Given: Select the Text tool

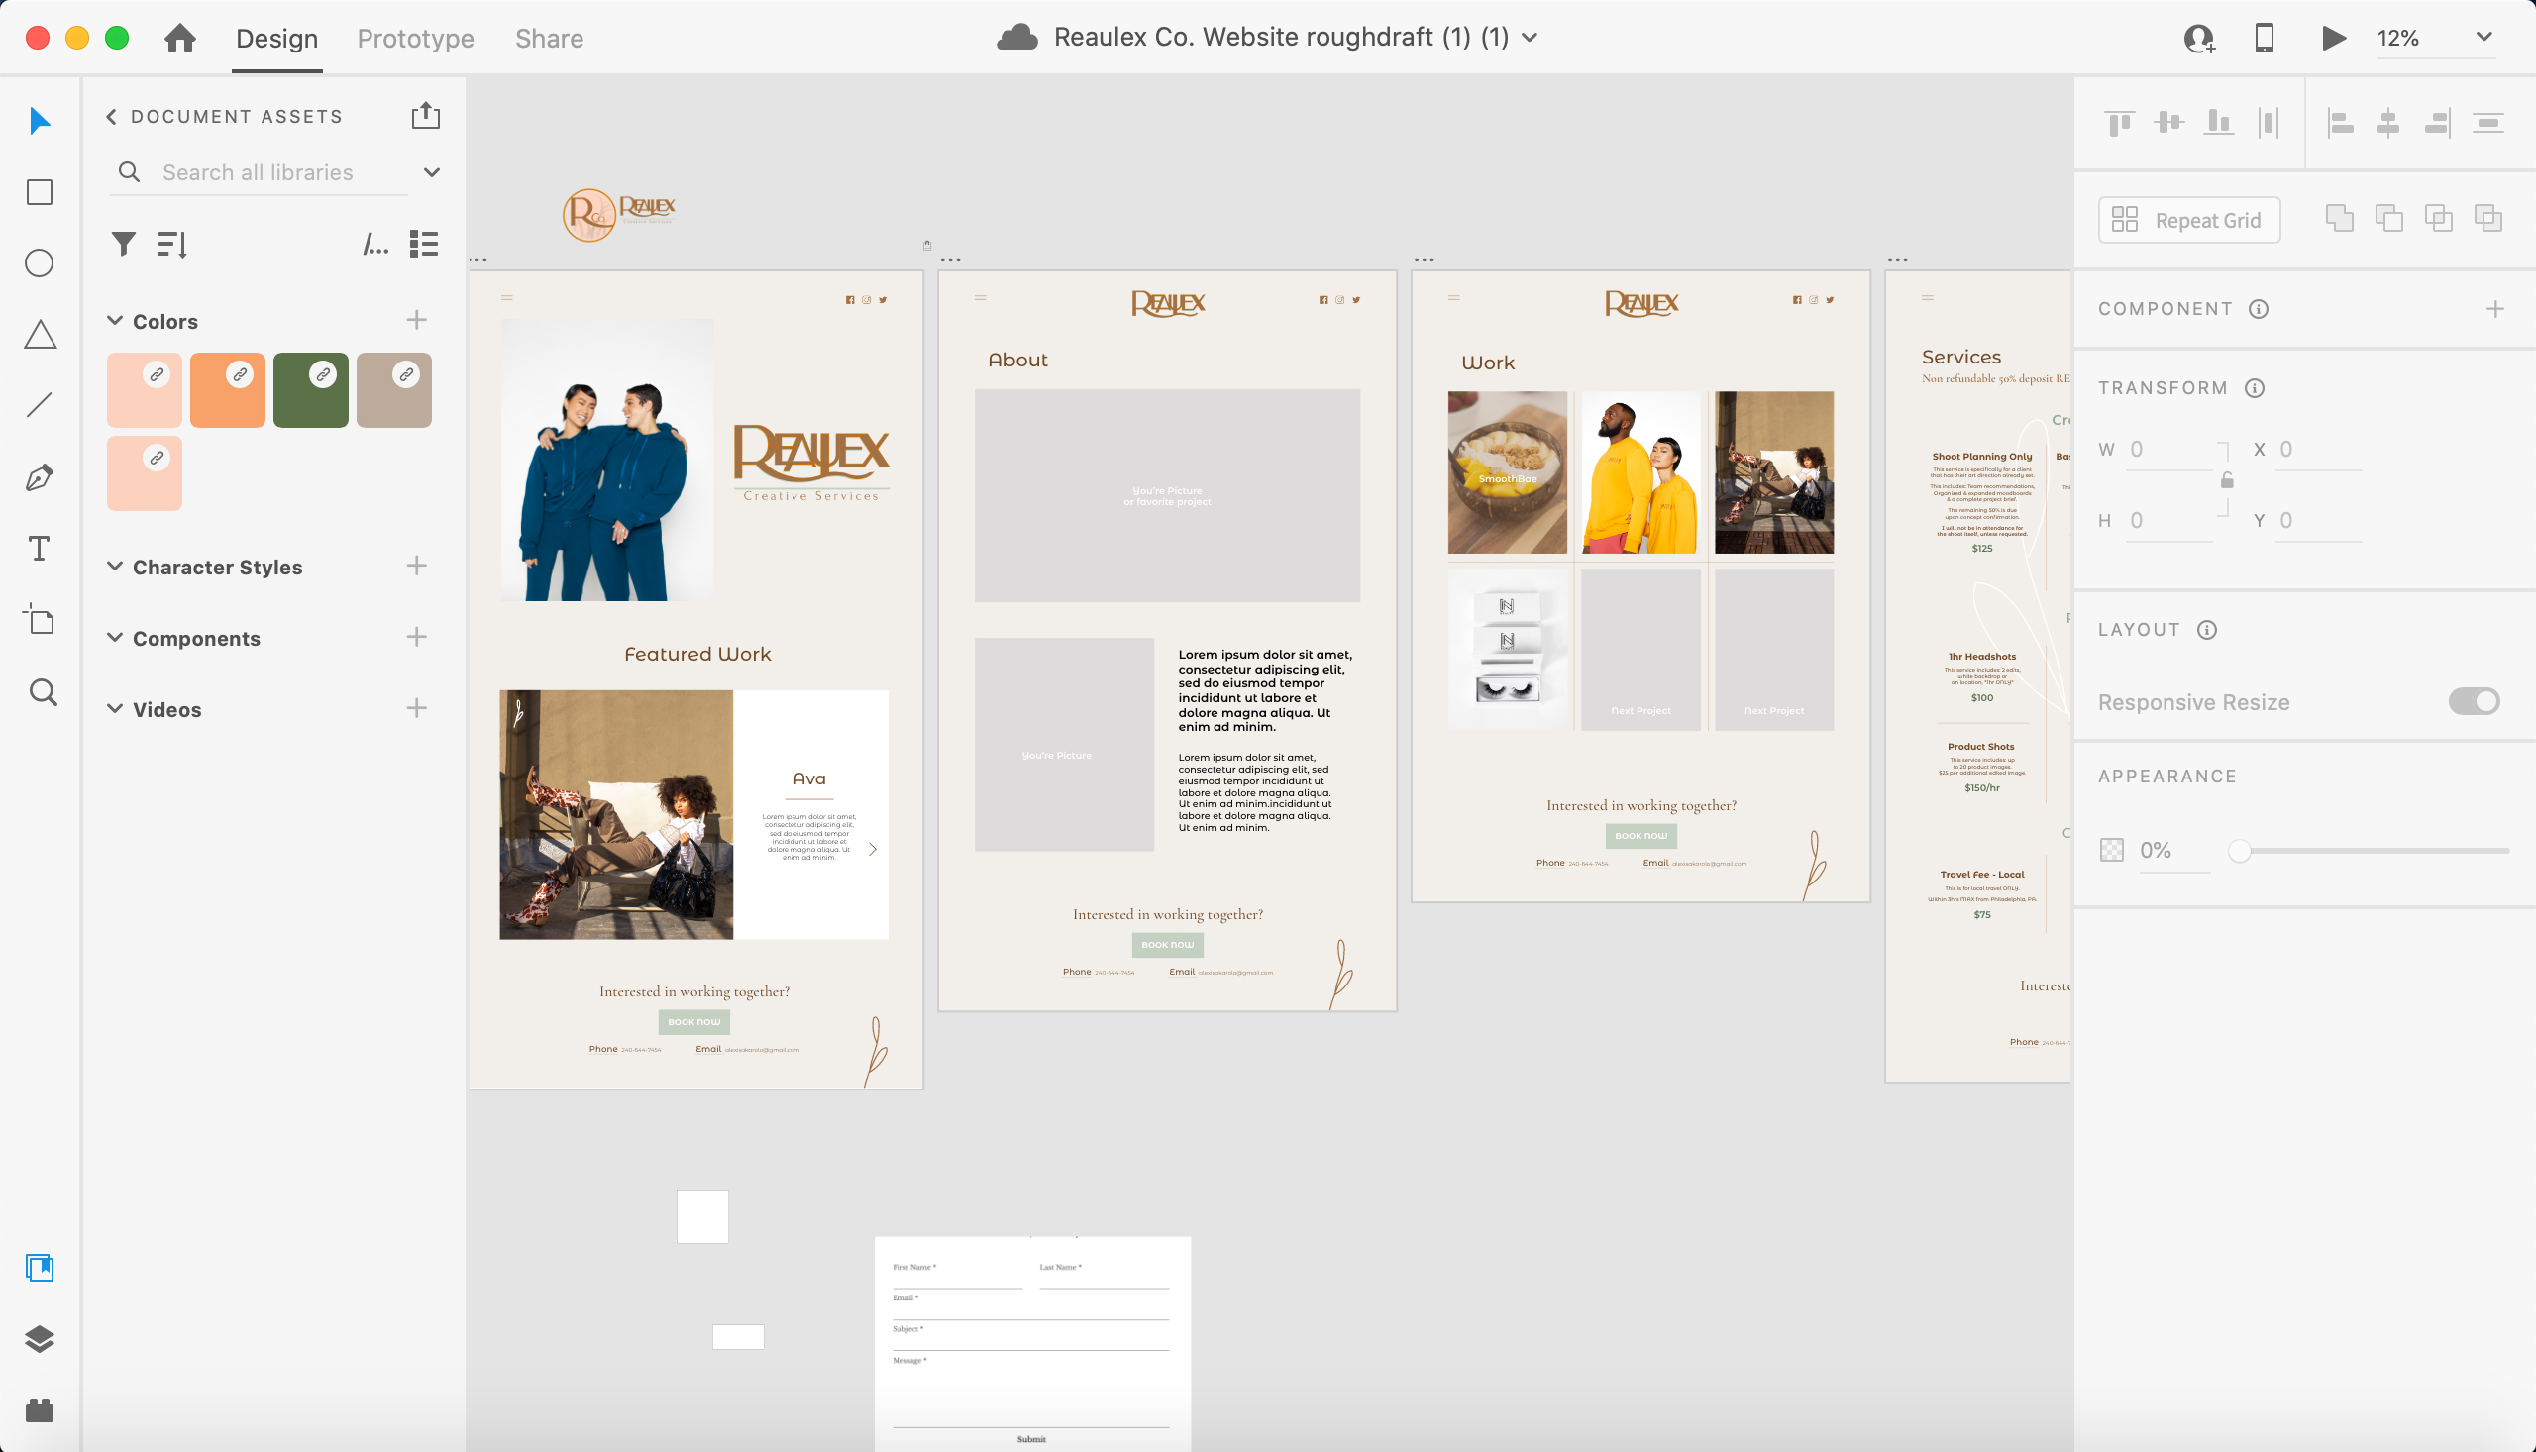Looking at the screenshot, I should pos(39,549).
